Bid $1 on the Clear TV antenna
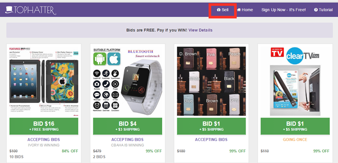This screenshot has width=338, height=163. click(295, 126)
